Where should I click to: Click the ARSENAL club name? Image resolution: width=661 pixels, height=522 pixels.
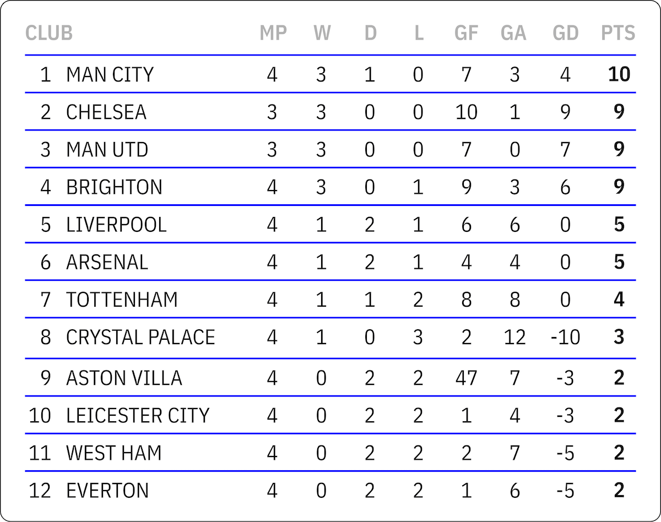(107, 262)
